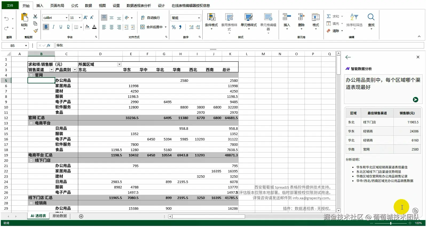
Task: Increase indent icon
Action: [133, 27]
